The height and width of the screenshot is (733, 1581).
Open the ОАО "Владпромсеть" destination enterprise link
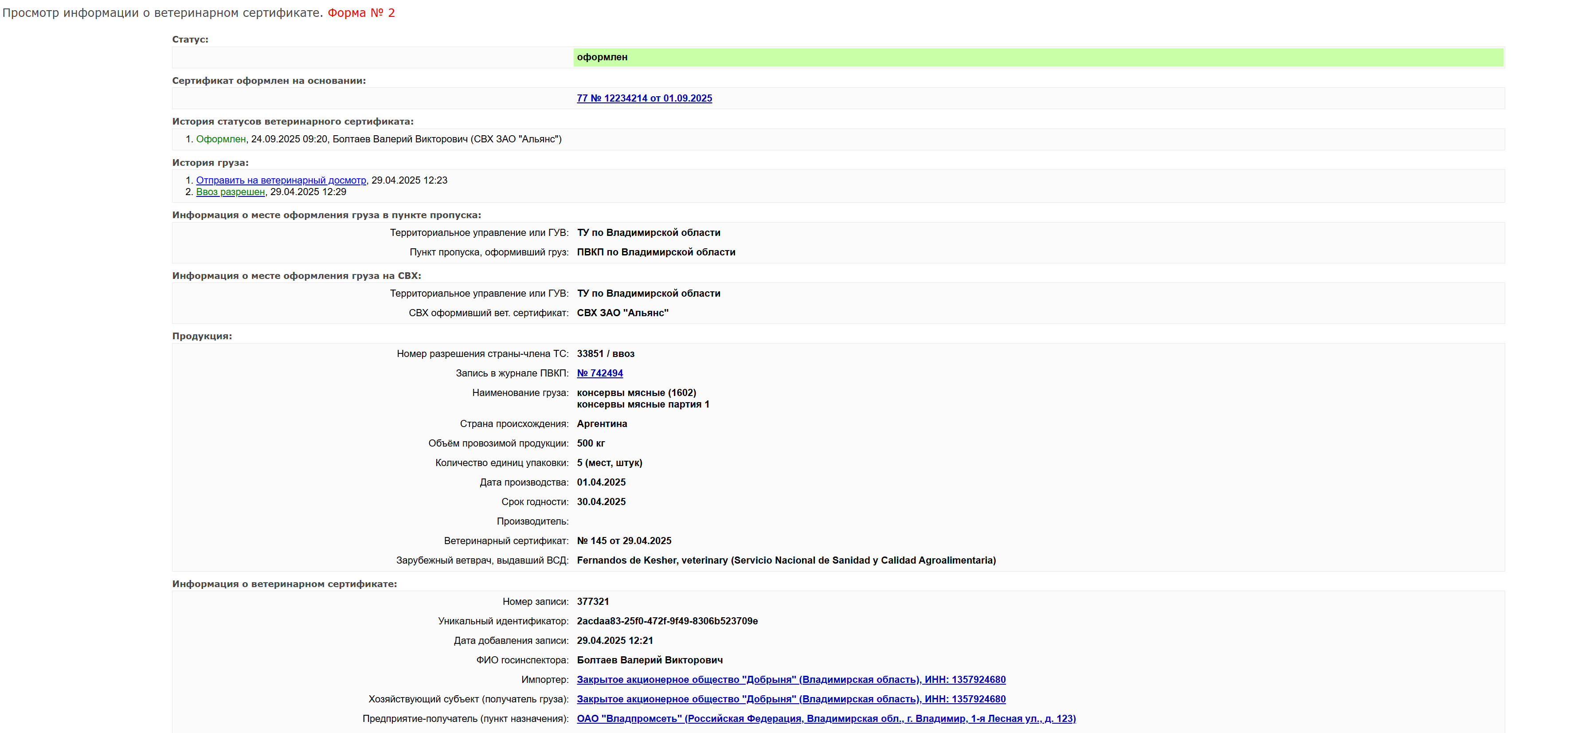[826, 719]
